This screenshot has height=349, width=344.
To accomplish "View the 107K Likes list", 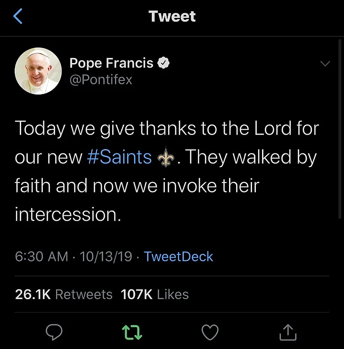I will click(155, 294).
